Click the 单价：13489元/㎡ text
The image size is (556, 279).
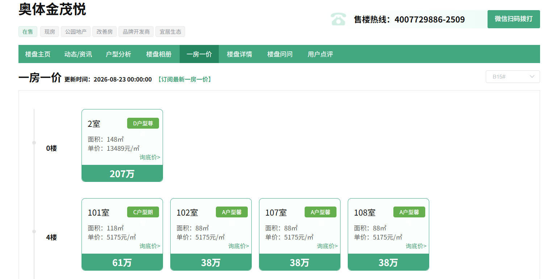click(114, 148)
